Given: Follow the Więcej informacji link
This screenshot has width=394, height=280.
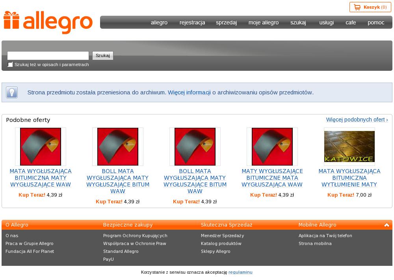Looking at the screenshot, I should (189, 92).
